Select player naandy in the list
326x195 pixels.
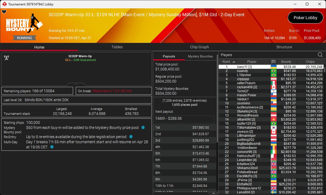pos(271,71)
